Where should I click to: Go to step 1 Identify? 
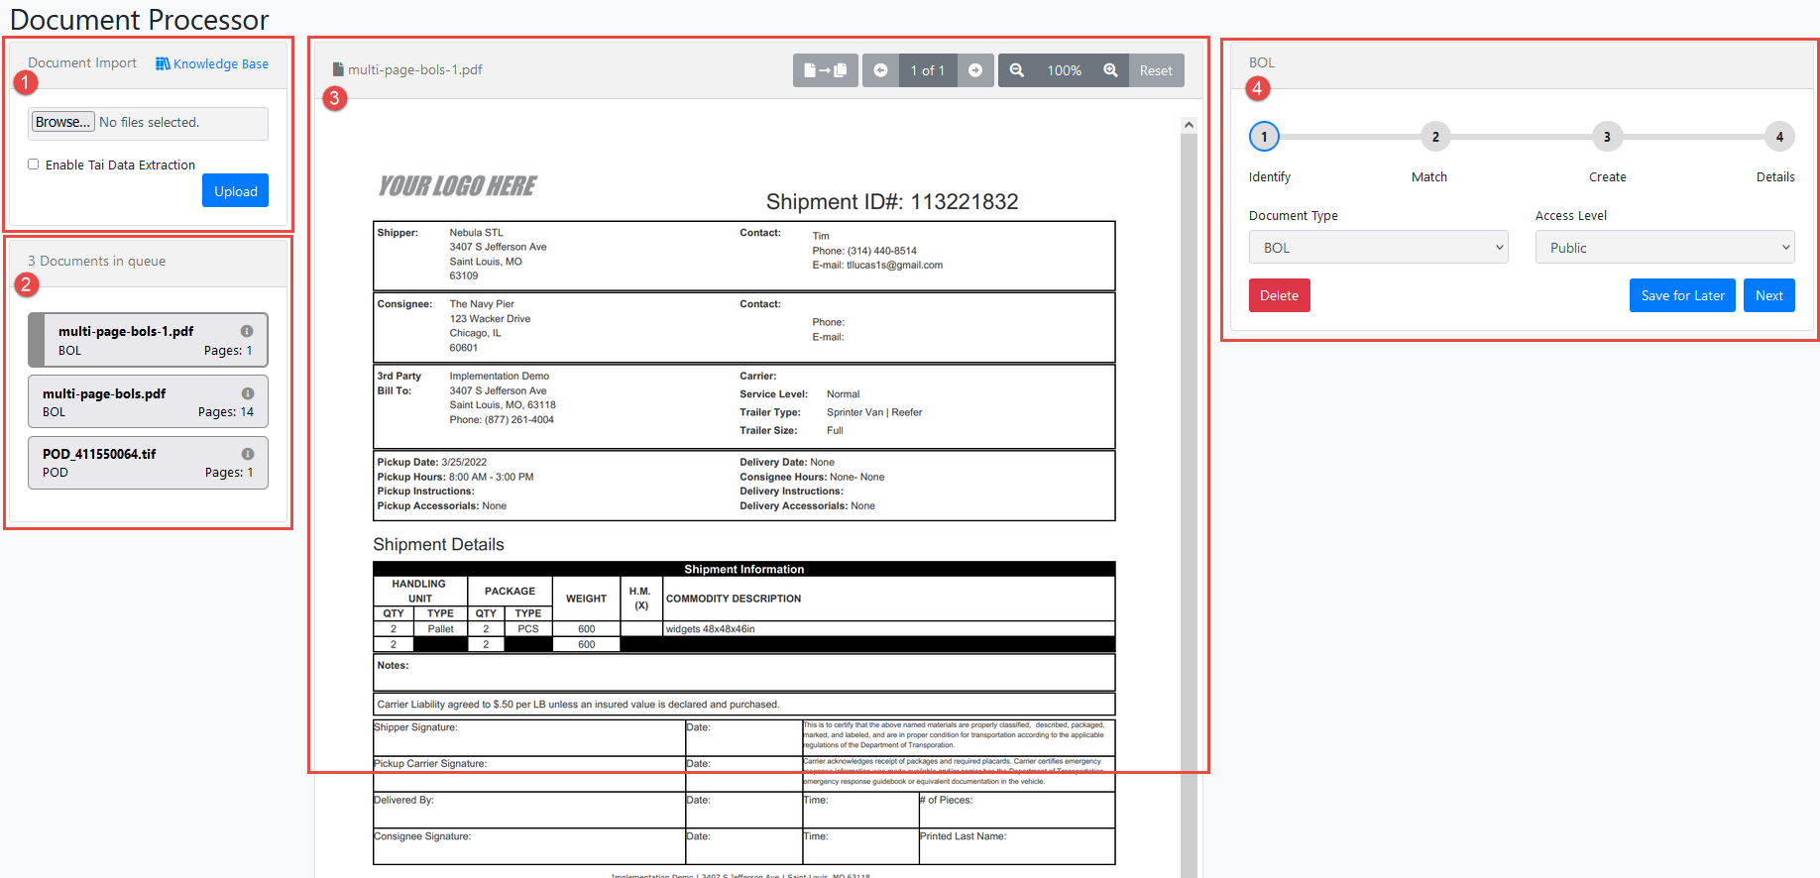1264,137
